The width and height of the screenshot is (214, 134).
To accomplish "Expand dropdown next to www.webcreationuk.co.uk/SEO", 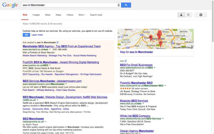I will [x=155, y=68].
